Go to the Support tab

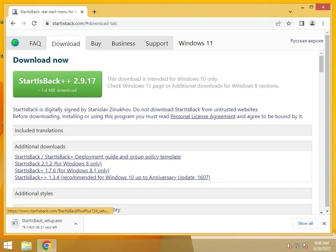pos(157,44)
